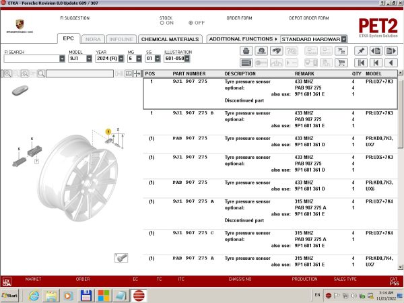404x303 pixels.
Task: Go to previous illustration page icon
Action: pyautogui.click(x=376, y=50)
